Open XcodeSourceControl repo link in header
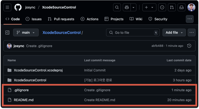Screen dimensions: 199x109 coord(59,7)
